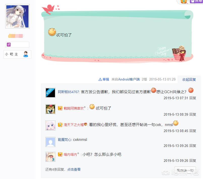Expand remaining replies via 点击查看

point(74,169)
